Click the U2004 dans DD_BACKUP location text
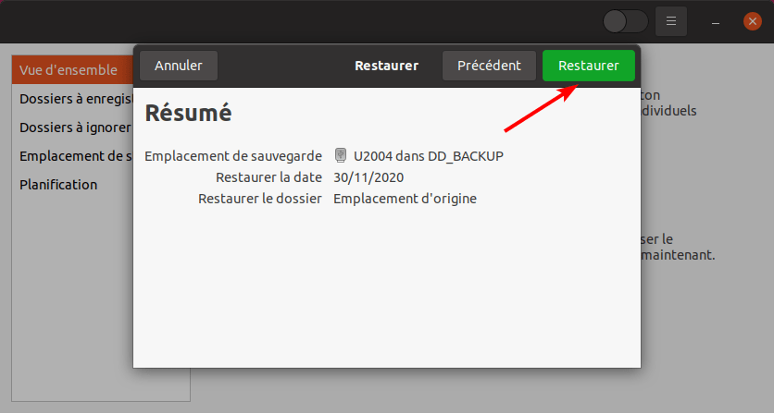Viewport: 774px width, 413px height. pos(428,155)
